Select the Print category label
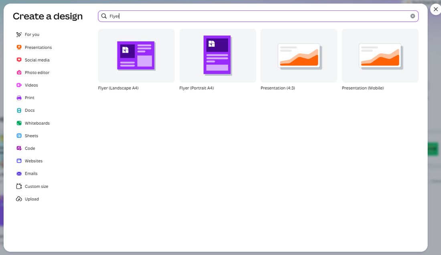Screen dimensions: 441x255 [x=30, y=98]
